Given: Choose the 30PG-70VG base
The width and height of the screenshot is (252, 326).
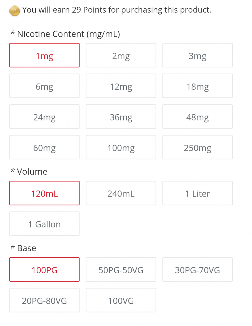Looking at the screenshot, I should pos(198,270).
